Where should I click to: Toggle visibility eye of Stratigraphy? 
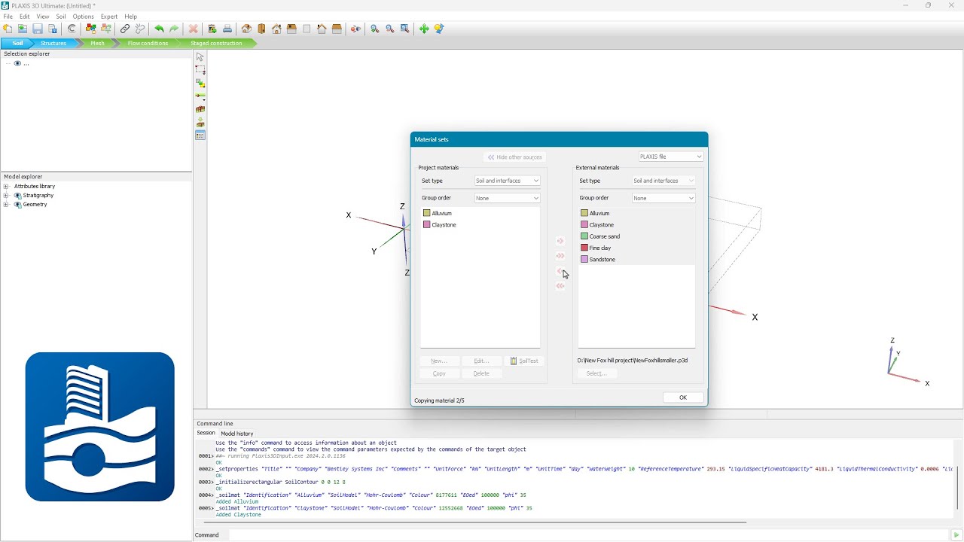point(18,196)
